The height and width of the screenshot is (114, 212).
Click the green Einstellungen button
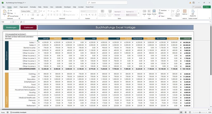[x=11, y=27]
